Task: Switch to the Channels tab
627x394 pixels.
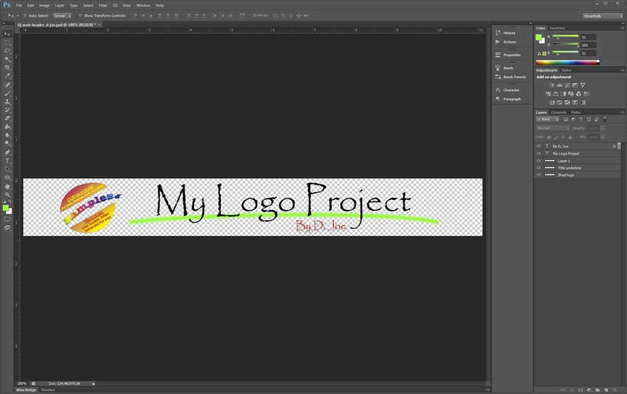Action: (x=558, y=112)
